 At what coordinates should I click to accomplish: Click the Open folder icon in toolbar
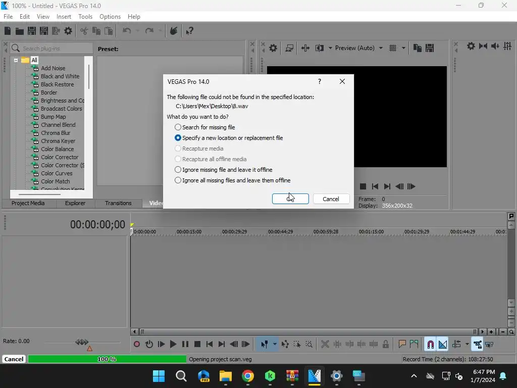tap(20, 31)
